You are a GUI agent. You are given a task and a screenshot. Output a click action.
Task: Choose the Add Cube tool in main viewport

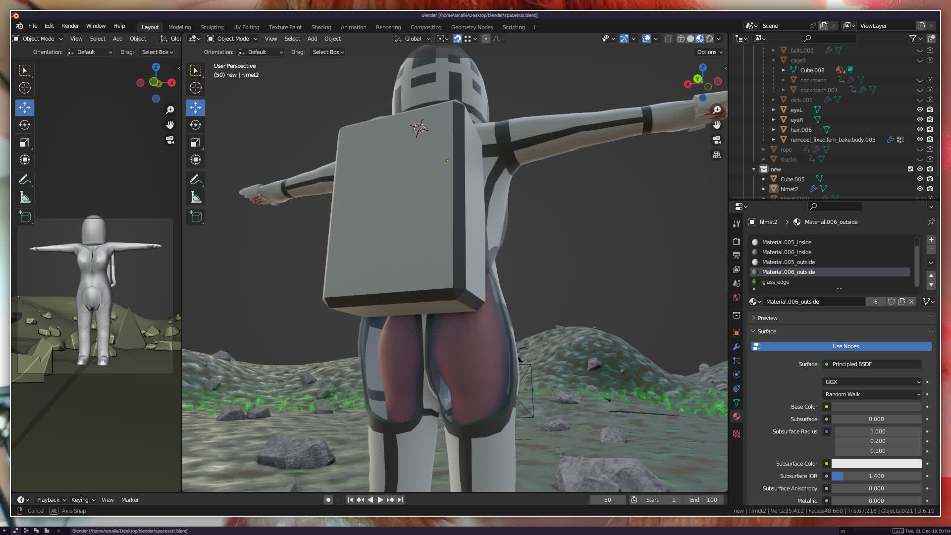click(x=196, y=217)
